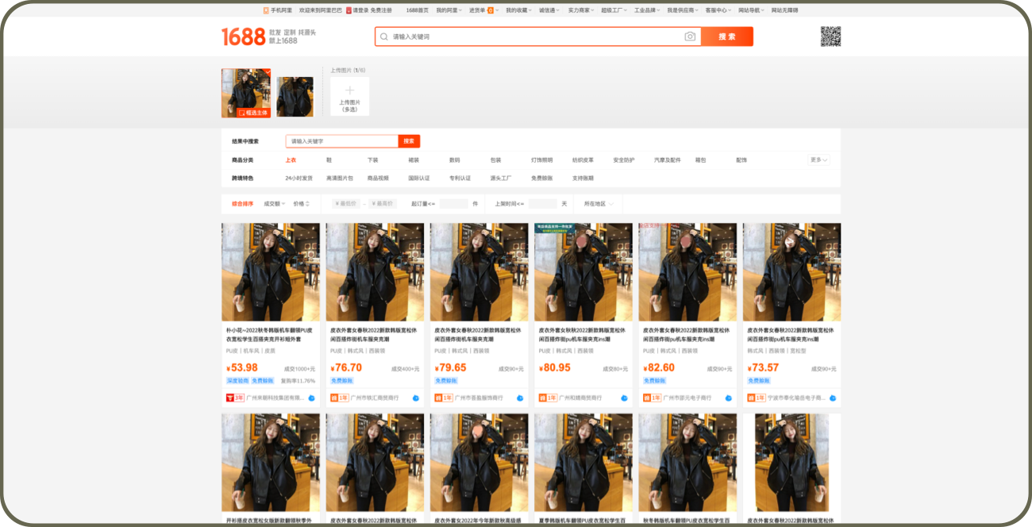Image resolution: width=1032 pixels, height=527 pixels.
Task: Expand the 更多 categories dropdown
Action: [819, 160]
